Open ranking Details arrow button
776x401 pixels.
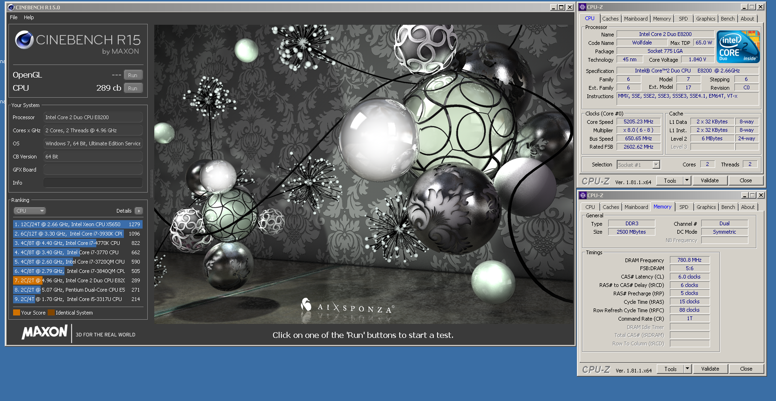[x=138, y=211]
